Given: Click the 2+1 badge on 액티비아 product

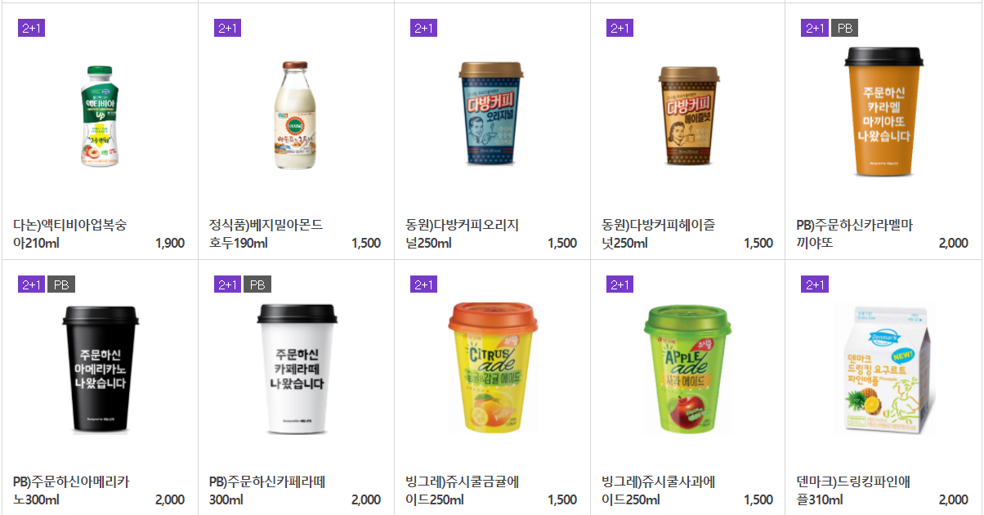Looking at the screenshot, I should 31,29.
